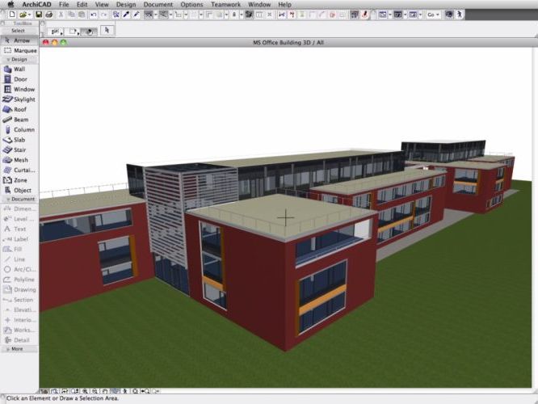Select the Mesh tool
Screen dimensions: 538x404
coord(19,160)
